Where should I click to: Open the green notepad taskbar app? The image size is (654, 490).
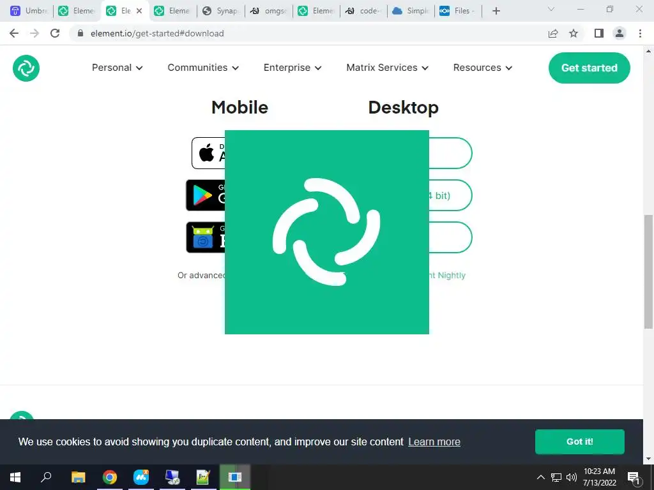(x=204, y=477)
